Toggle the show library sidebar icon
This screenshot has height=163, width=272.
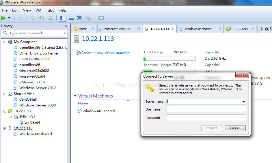[63, 18]
